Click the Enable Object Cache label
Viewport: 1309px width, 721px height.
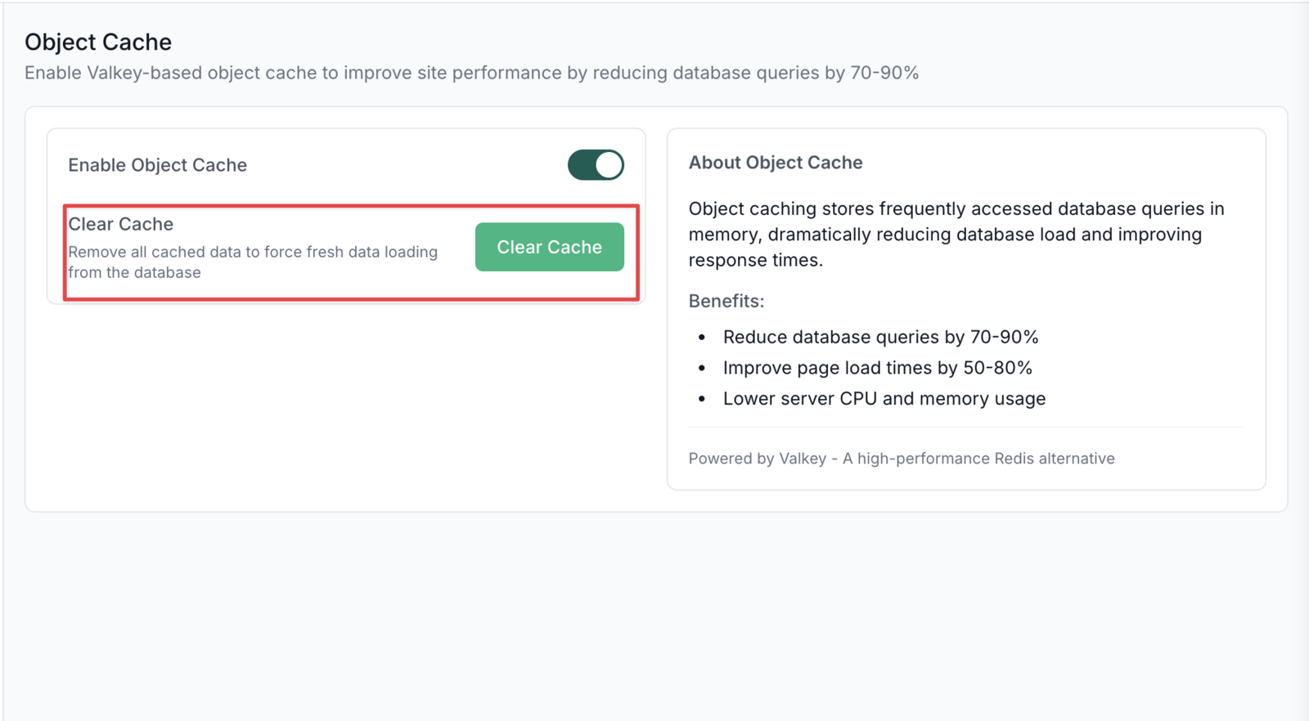pos(157,165)
